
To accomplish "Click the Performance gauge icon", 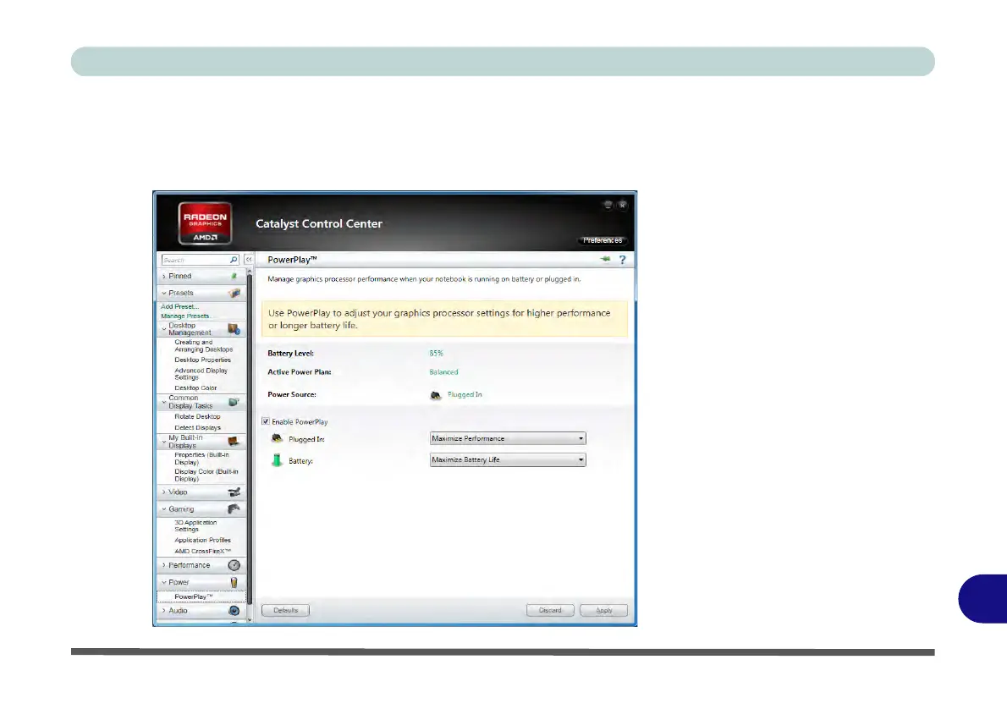I will pos(234,565).
